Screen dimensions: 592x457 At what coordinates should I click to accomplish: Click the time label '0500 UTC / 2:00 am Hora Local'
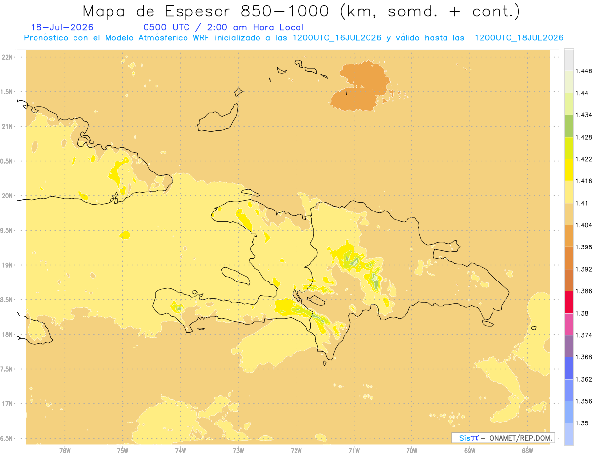click(x=223, y=27)
